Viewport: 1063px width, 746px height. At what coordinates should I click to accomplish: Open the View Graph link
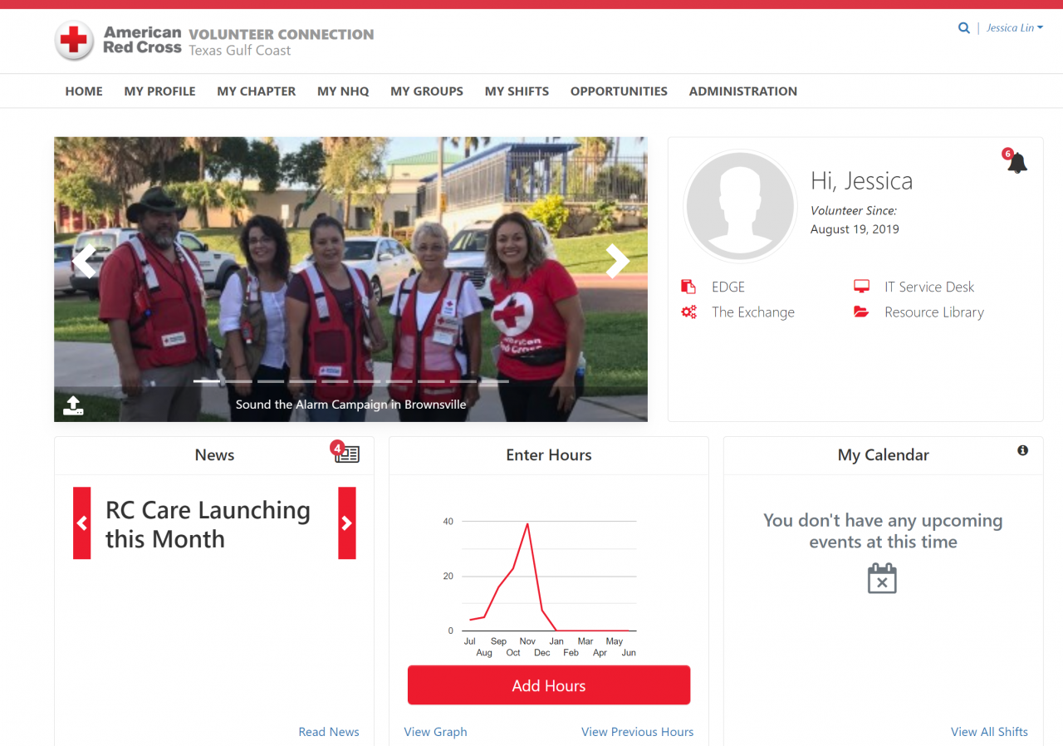(x=435, y=732)
